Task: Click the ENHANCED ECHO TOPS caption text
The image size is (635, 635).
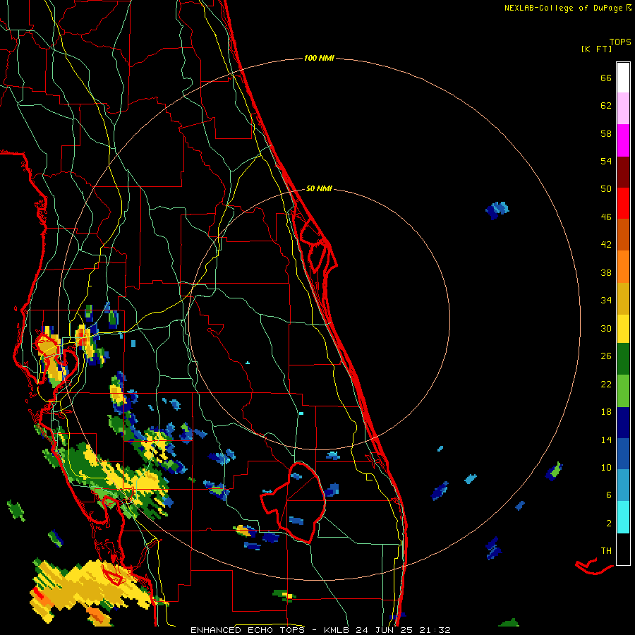Action: 248,630
